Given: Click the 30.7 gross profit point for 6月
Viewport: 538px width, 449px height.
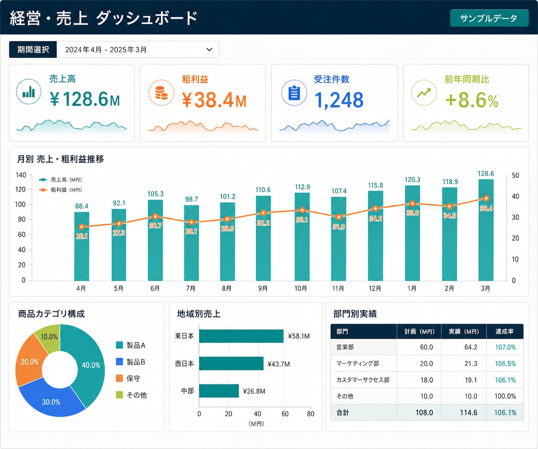Looking at the screenshot, I should pyautogui.click(x=155, y=217).
